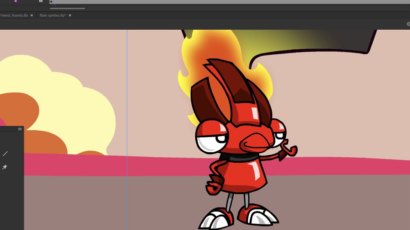Open the tools panel hamburger options menu

pyautogui.click(x=20, y=129)
